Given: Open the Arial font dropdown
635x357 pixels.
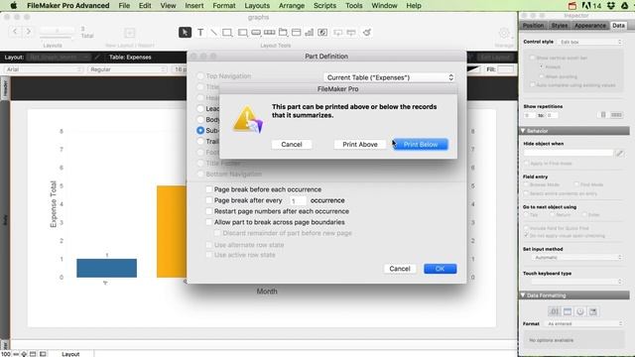Looking at the screenshot, I should pyautogui.click(x=44, y=69).
